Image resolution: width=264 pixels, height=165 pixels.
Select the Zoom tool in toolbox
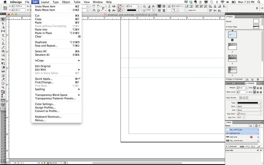(3, 87)
